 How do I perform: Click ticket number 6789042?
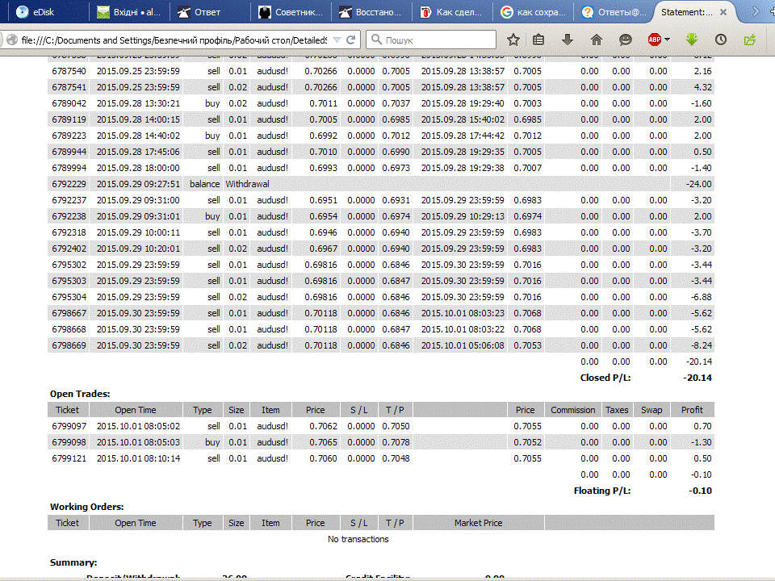69,103
